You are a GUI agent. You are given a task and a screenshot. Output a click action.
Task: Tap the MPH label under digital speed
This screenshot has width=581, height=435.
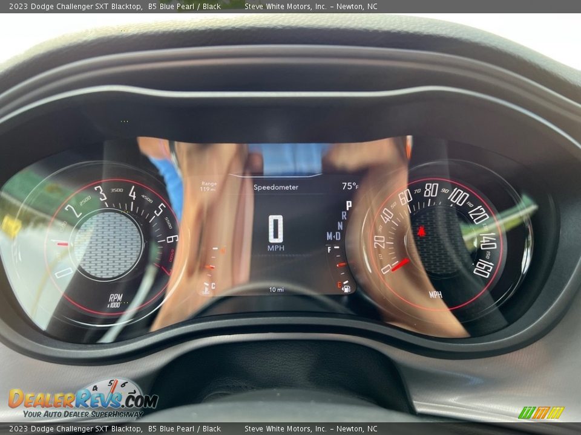[x=276, y=248]
